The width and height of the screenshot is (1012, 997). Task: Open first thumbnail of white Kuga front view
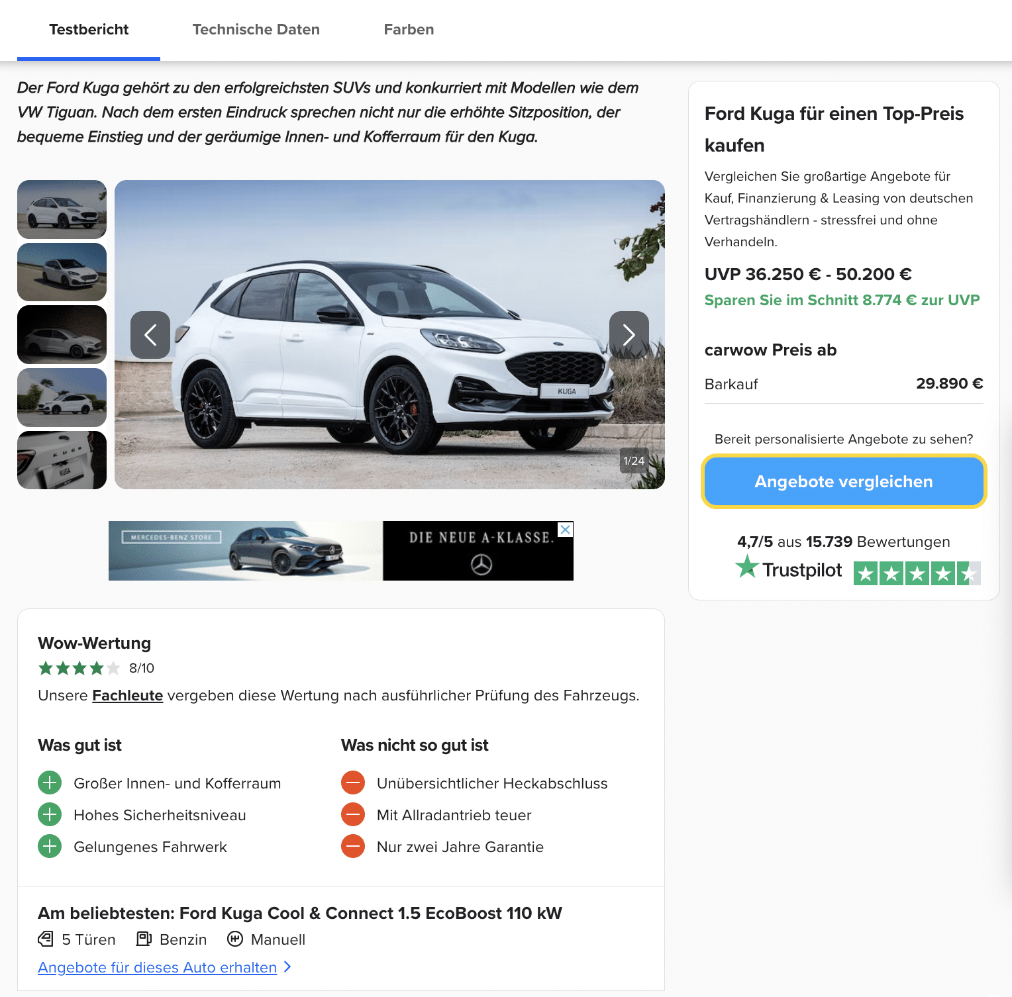coord(62,209)
